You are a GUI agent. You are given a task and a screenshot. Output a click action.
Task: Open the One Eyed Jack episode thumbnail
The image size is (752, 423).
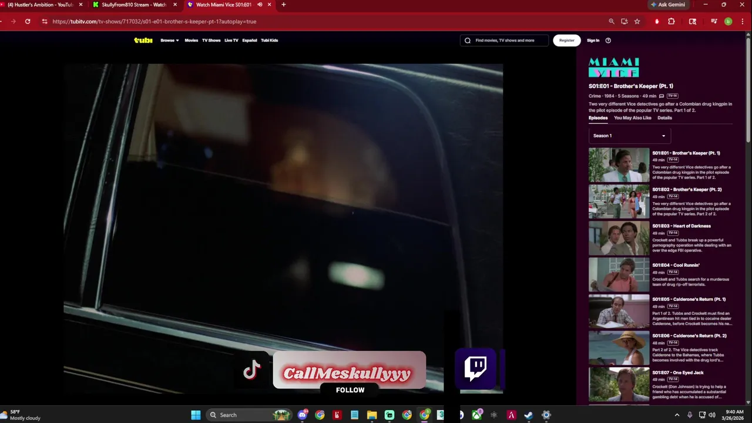pos(619,384)
